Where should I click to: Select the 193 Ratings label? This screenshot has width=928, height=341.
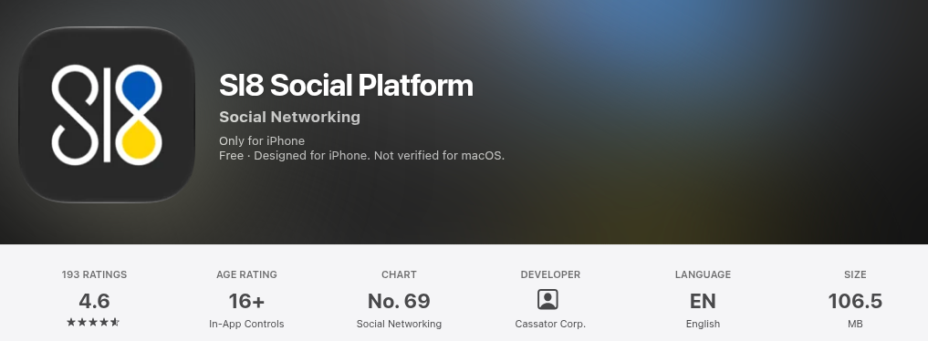(x=94, y=274)
